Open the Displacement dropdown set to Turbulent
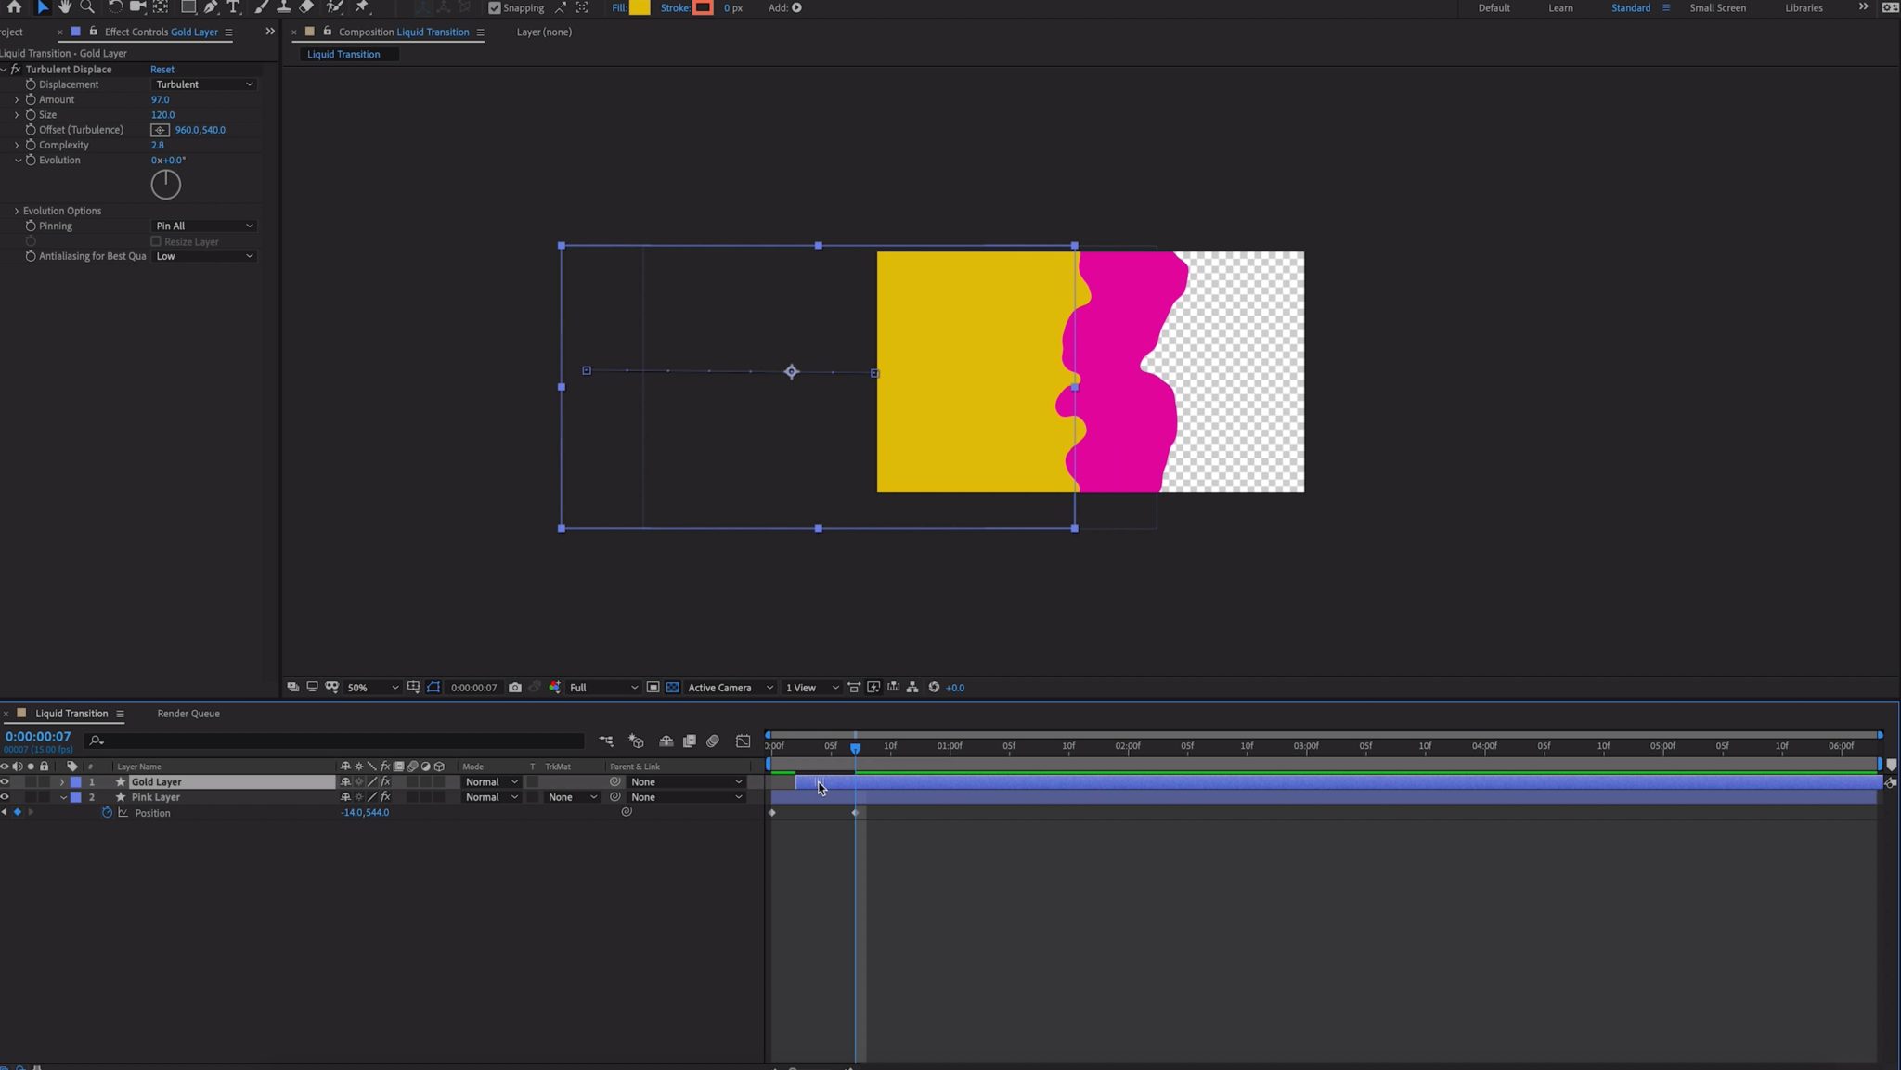Image resolution: width=1901 pixels, height=1070 pixels. [x=204, y=84]
